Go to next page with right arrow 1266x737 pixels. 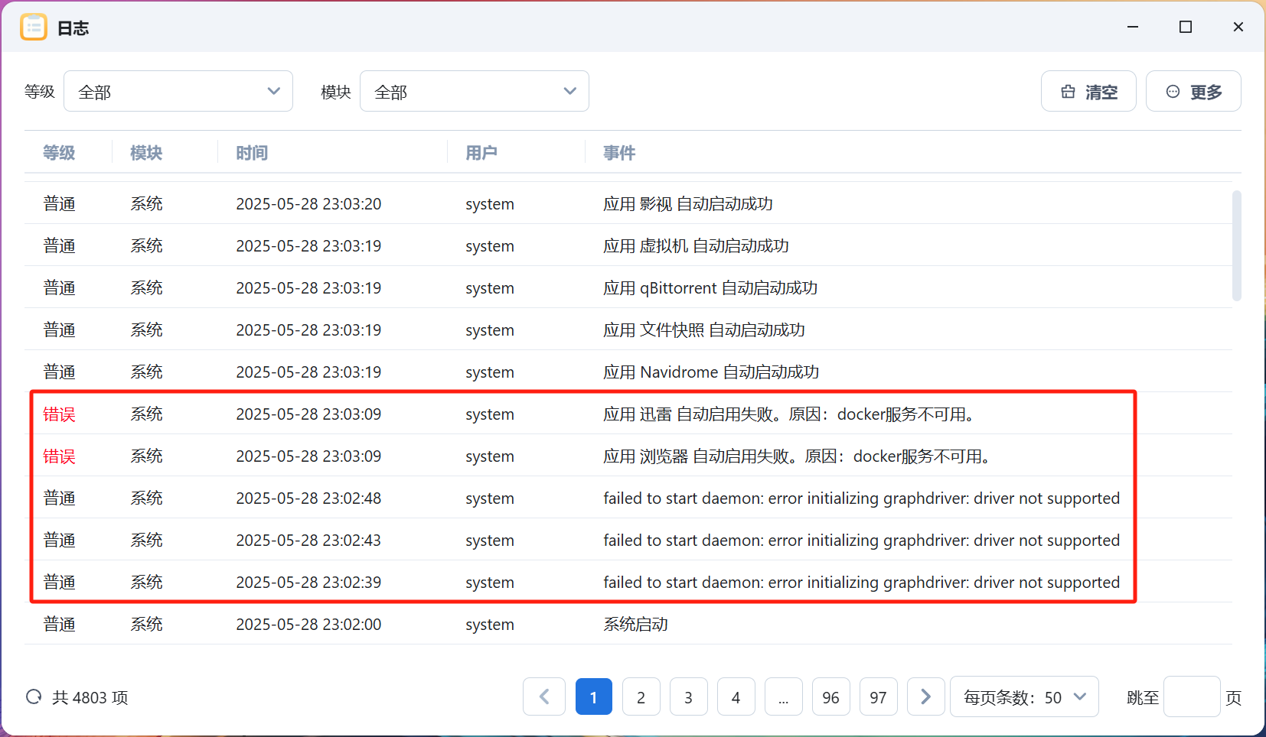[925, 696]
